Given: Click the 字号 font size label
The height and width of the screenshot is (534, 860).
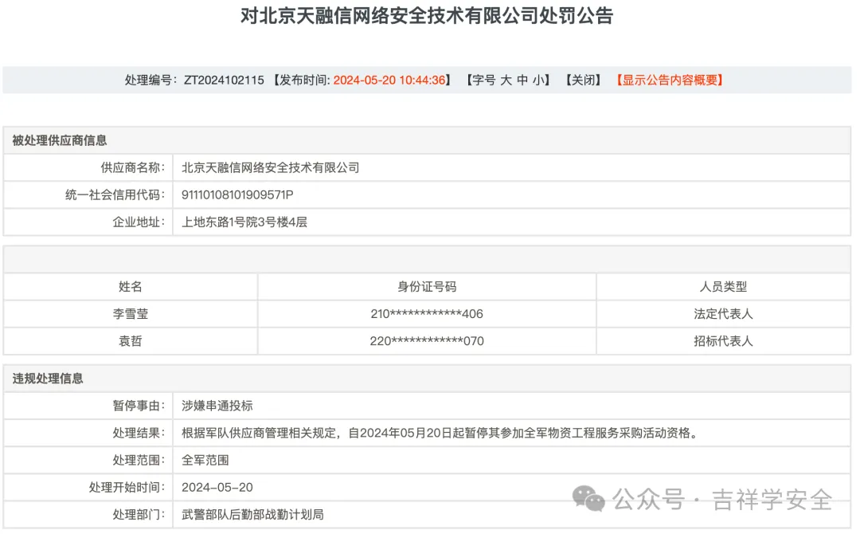Looking at the screenshot, I should click(484, 80).
